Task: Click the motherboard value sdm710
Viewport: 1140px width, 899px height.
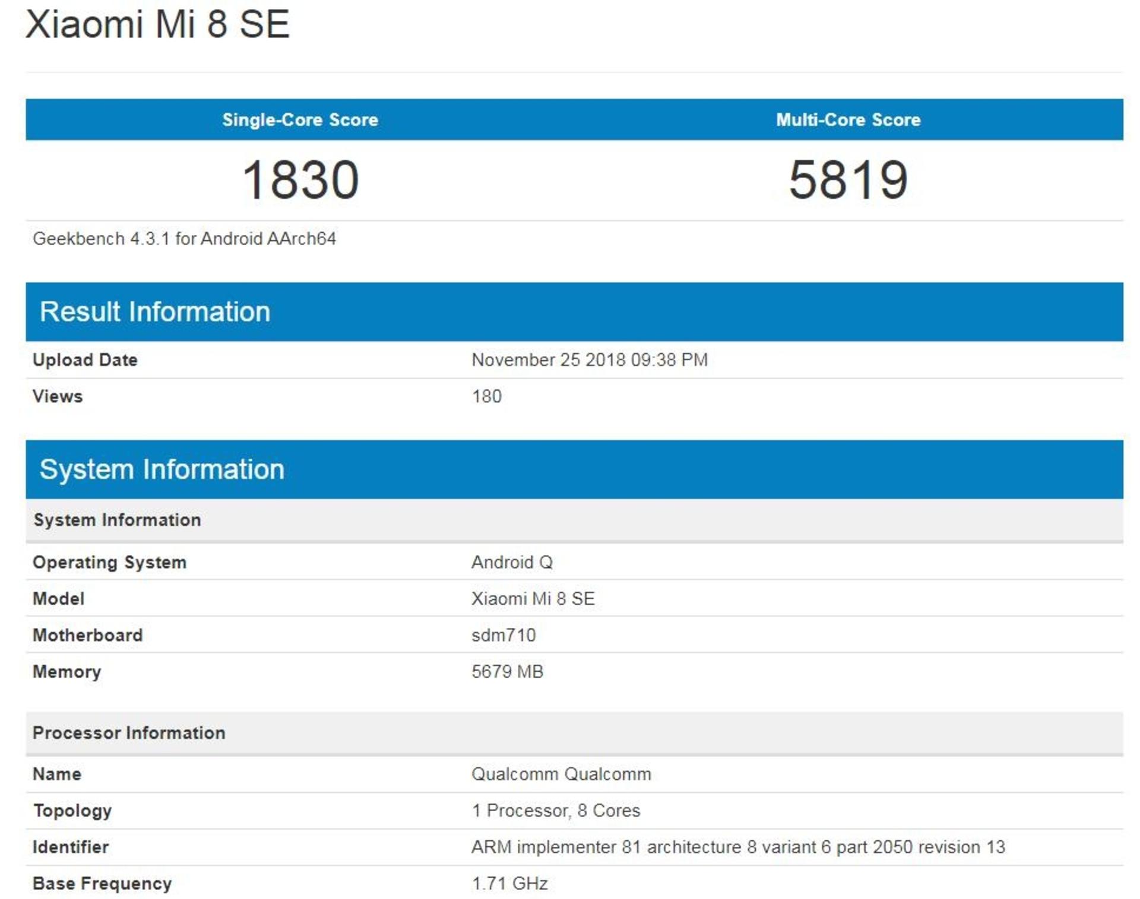Action: (503, 635)
